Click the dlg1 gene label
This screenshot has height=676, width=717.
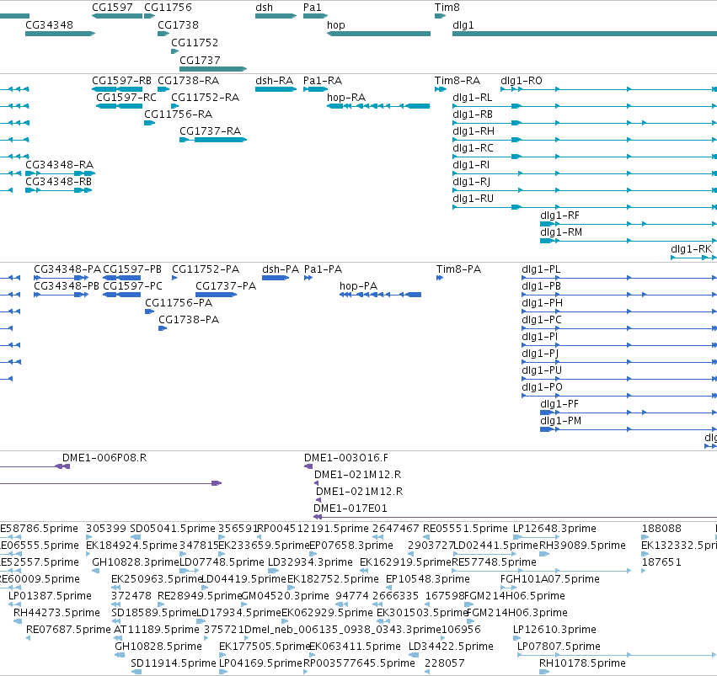pyautogui.click(x=463, y=25)
